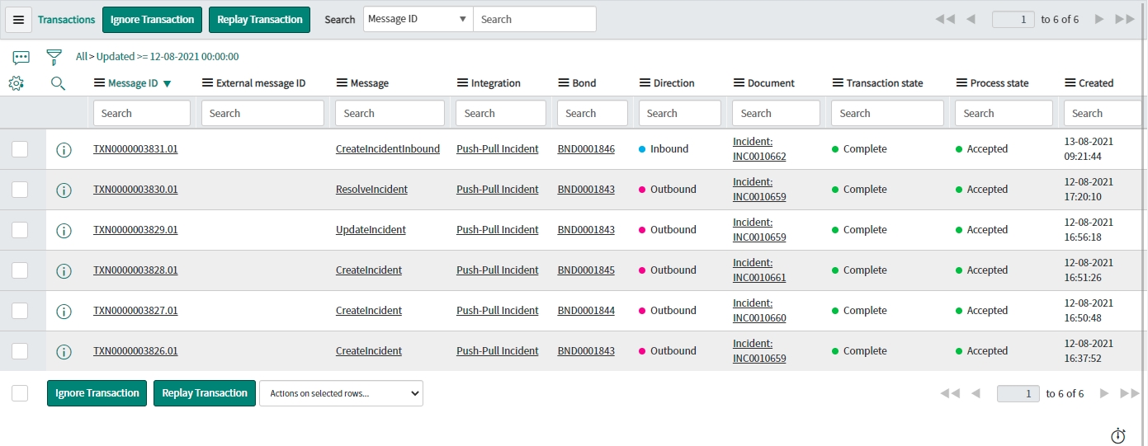1148x446 pixels.
Task: Open the list context hamburger menu
Action: 19,20
